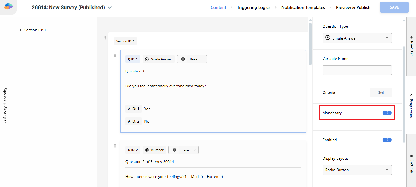Click the text 'Did you feel emotionally overwhelmed today?'
Screen dimensions: 416x187
pyautogui.click(x=166, y=86)
